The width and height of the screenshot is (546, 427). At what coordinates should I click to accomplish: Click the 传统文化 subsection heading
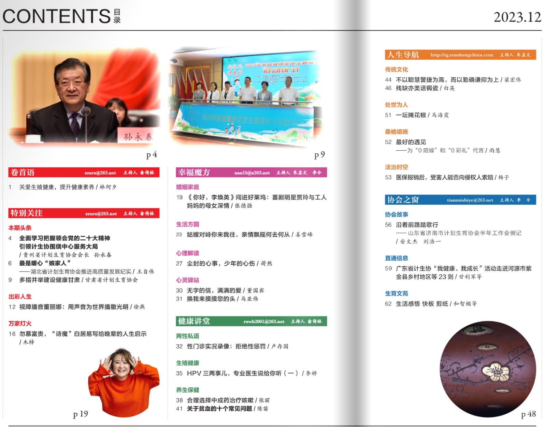396,70
